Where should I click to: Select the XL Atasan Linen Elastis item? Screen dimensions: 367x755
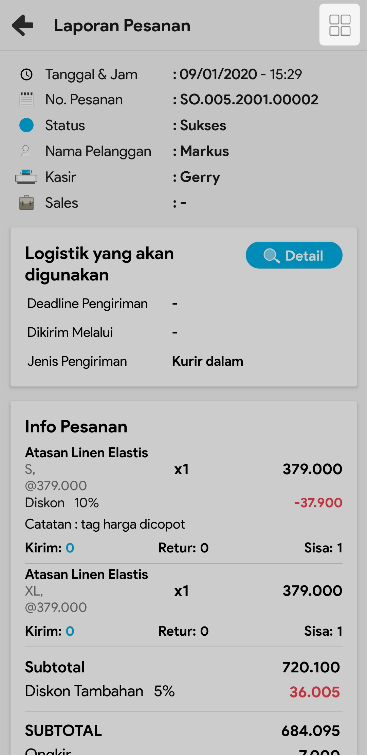[x=87, y=574]
